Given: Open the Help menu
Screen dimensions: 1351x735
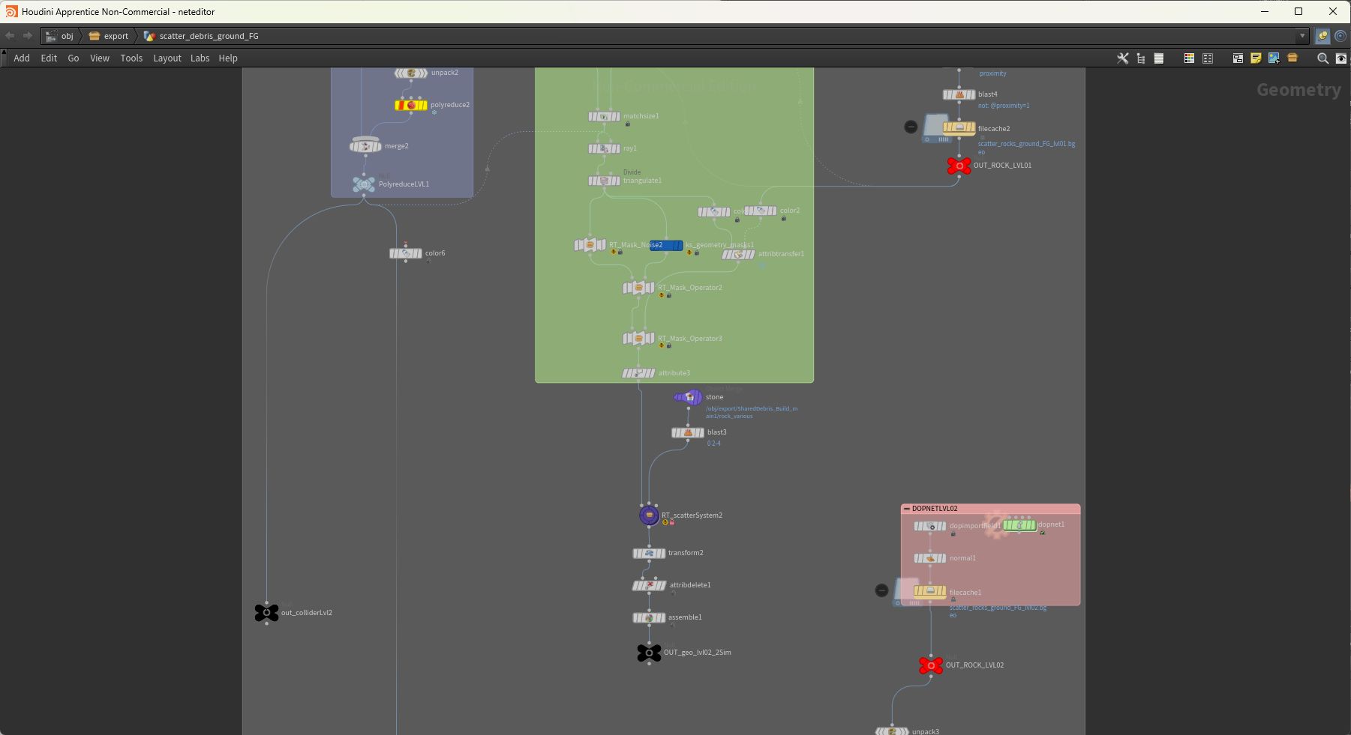Looking at the screenshot, I should tap(228, 58).
